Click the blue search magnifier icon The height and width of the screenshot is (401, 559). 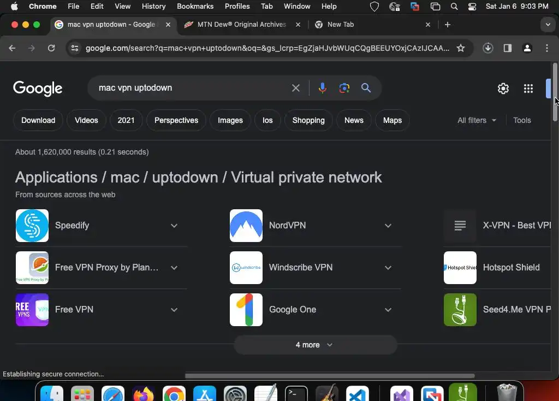[366, 88]
